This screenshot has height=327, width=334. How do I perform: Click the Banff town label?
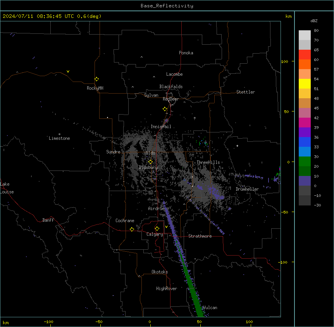click(48, 220)
